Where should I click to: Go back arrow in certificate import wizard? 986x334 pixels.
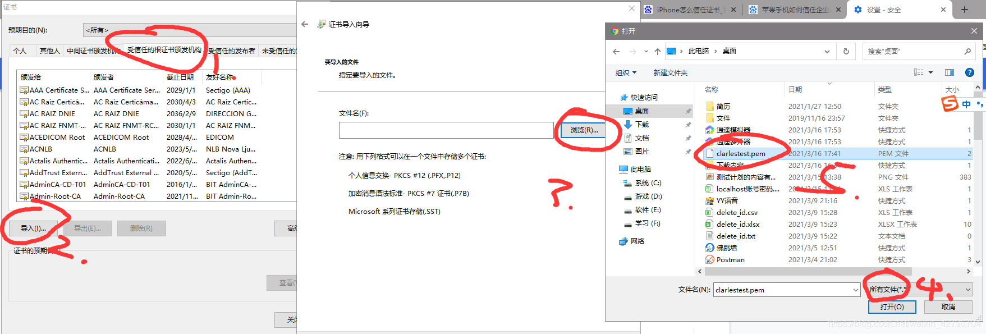click(305, 24)
